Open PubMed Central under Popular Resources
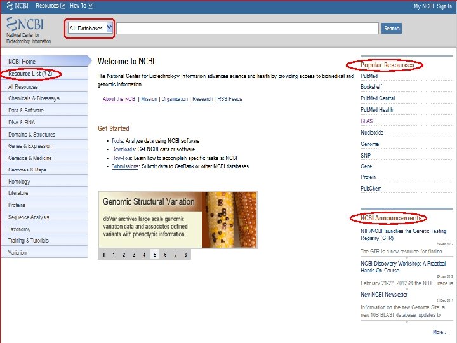Image resolution: width=457 pixels, height=343 pixels. click(x=378, y=98)
